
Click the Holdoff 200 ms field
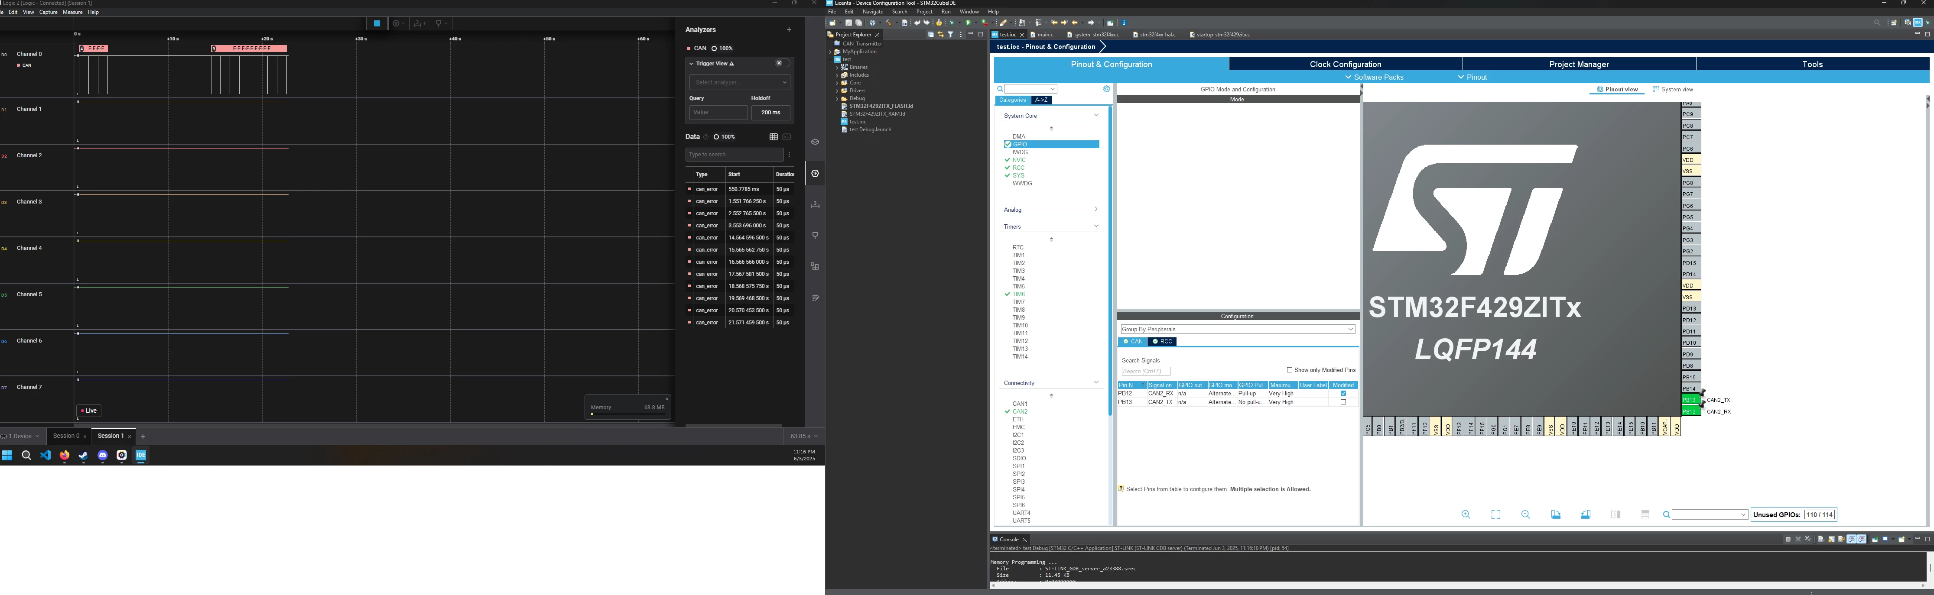770,113
